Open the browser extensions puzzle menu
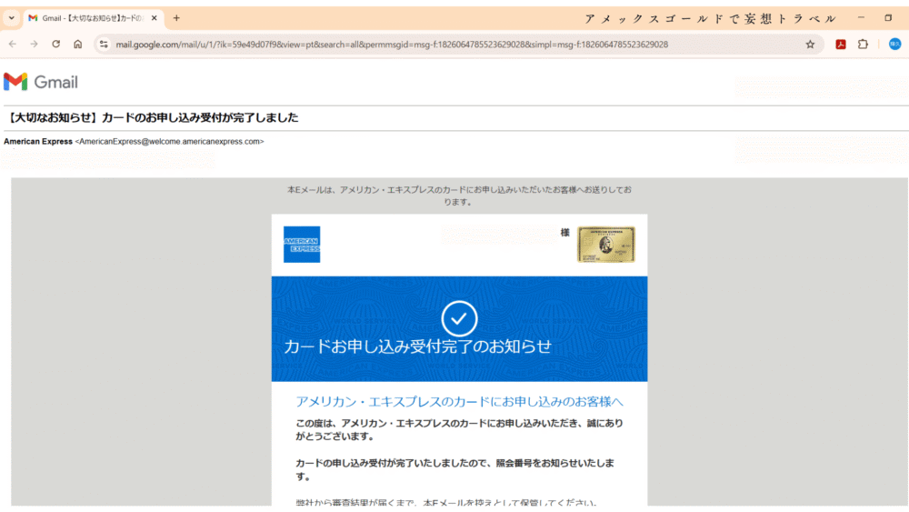 pos(863,44)
